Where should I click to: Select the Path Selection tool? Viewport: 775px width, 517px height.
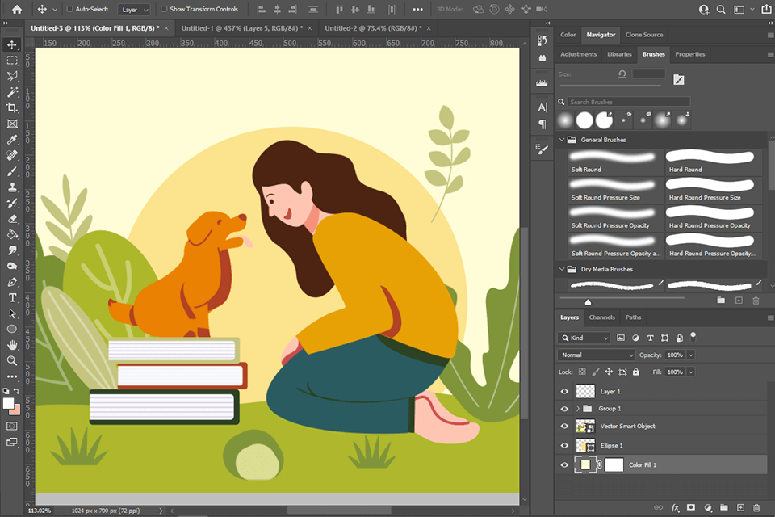[12, 313]
